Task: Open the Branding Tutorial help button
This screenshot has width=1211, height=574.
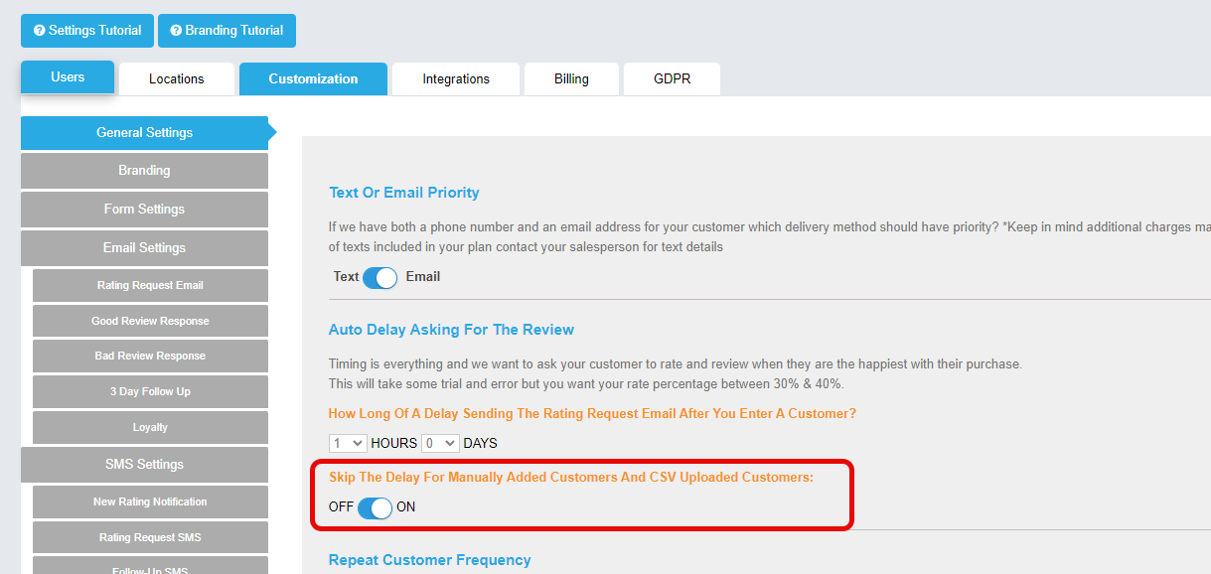Action: point(227,31)
